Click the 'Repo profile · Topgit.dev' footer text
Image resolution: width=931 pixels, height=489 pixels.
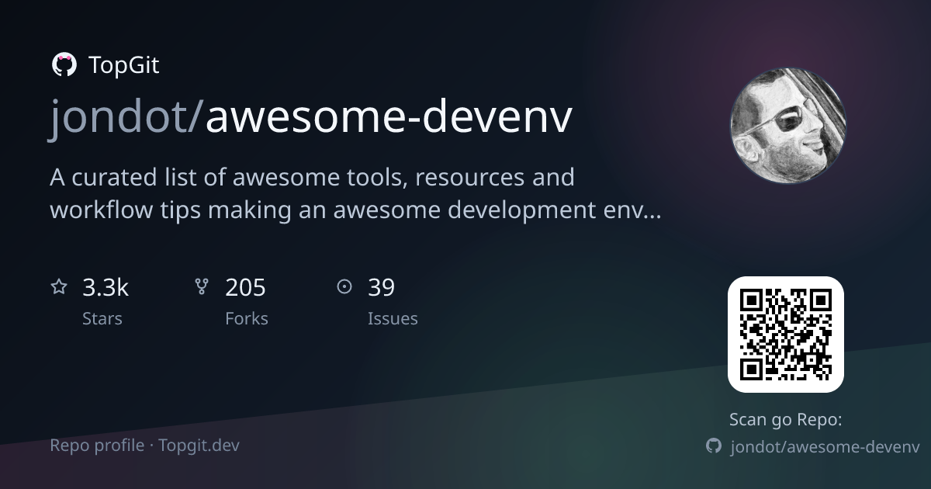click(x=144, y=446)
